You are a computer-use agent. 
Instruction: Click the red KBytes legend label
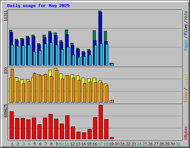pyautogui.click(x=186, y=133)
